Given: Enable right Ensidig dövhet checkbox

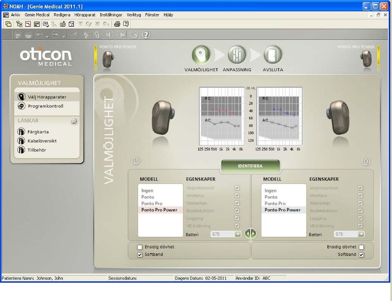Looking at the screenshot, I should point(361,247).
